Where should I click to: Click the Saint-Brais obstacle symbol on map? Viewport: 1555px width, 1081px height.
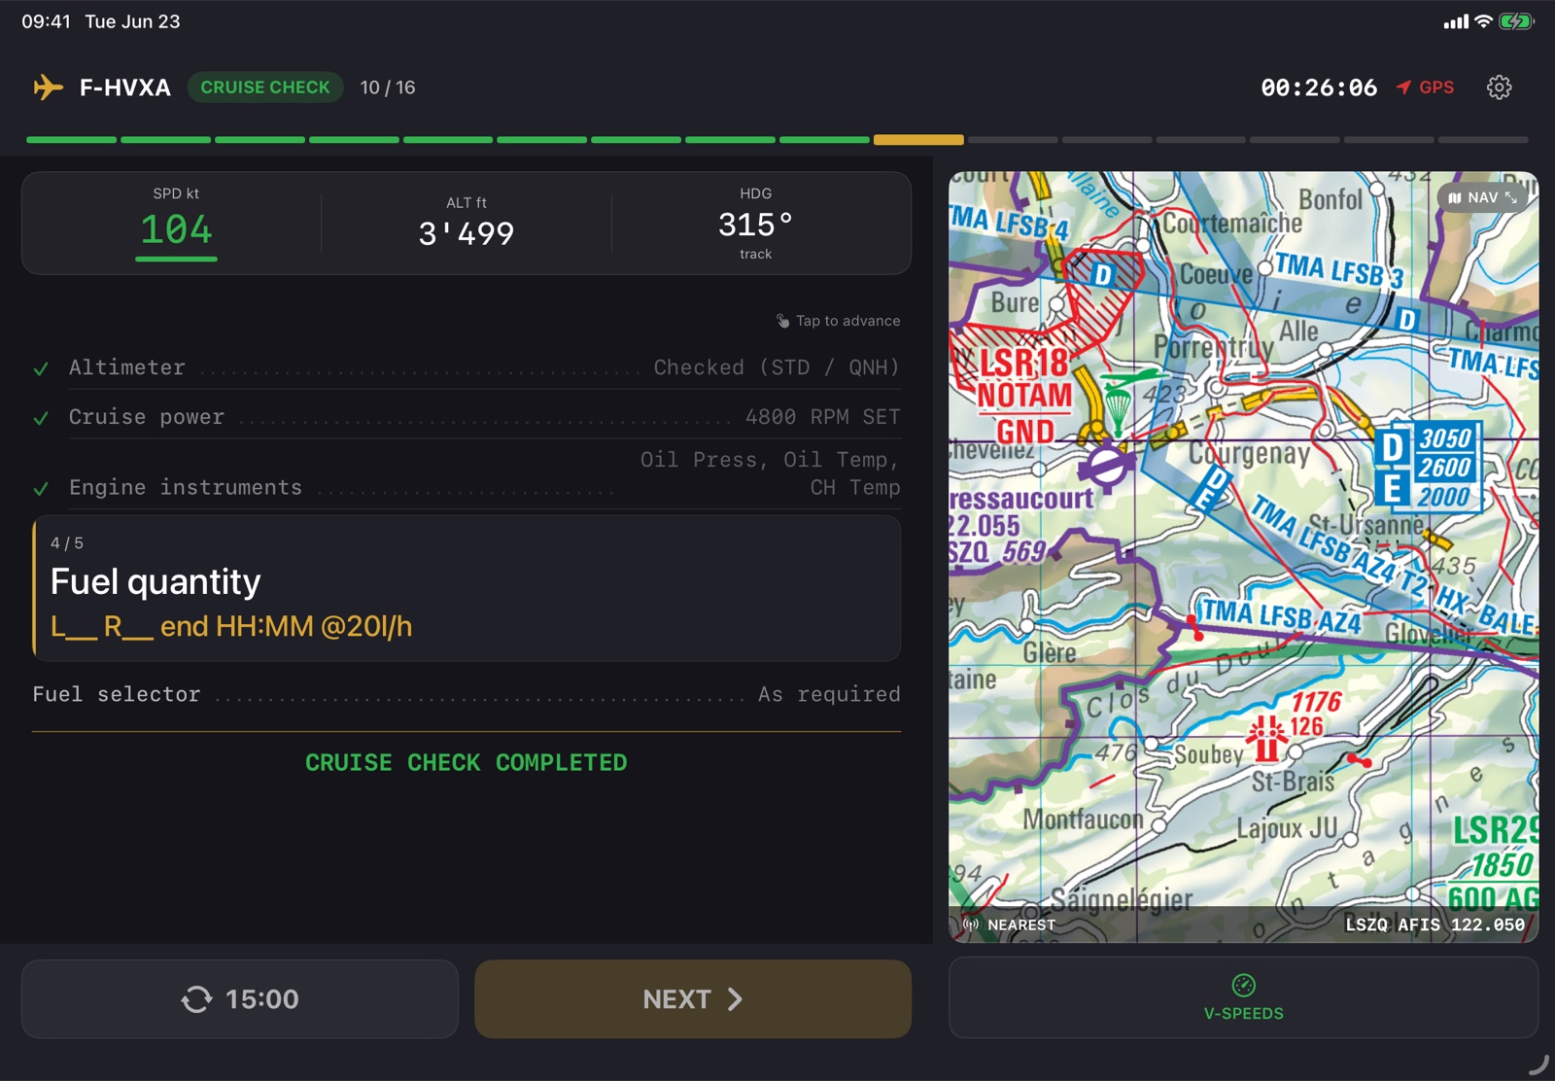(x=1266, y=739)
